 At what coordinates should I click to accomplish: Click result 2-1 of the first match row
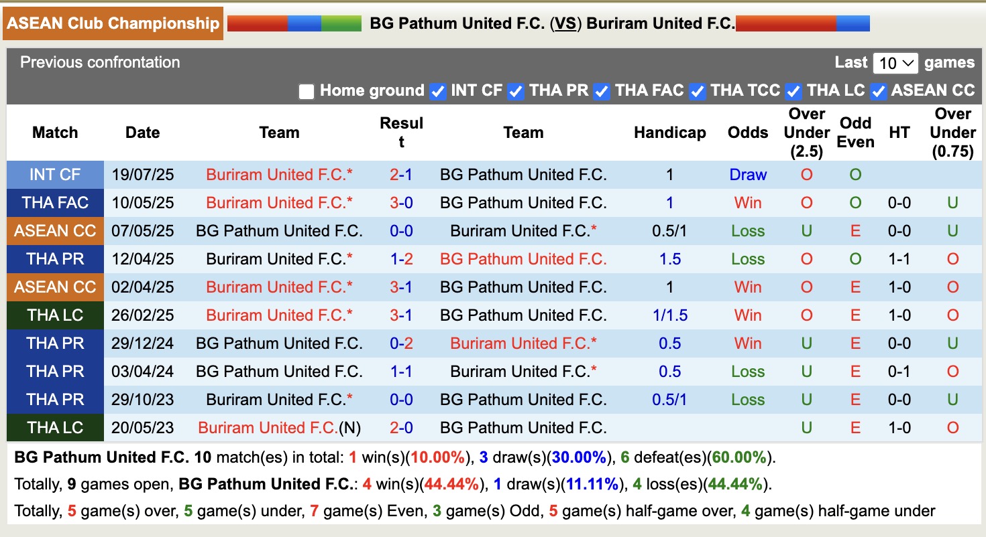click(401, 175)
